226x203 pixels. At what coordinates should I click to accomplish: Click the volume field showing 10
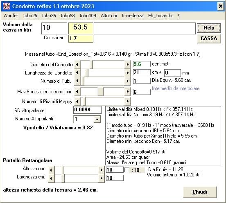[54, 28]
